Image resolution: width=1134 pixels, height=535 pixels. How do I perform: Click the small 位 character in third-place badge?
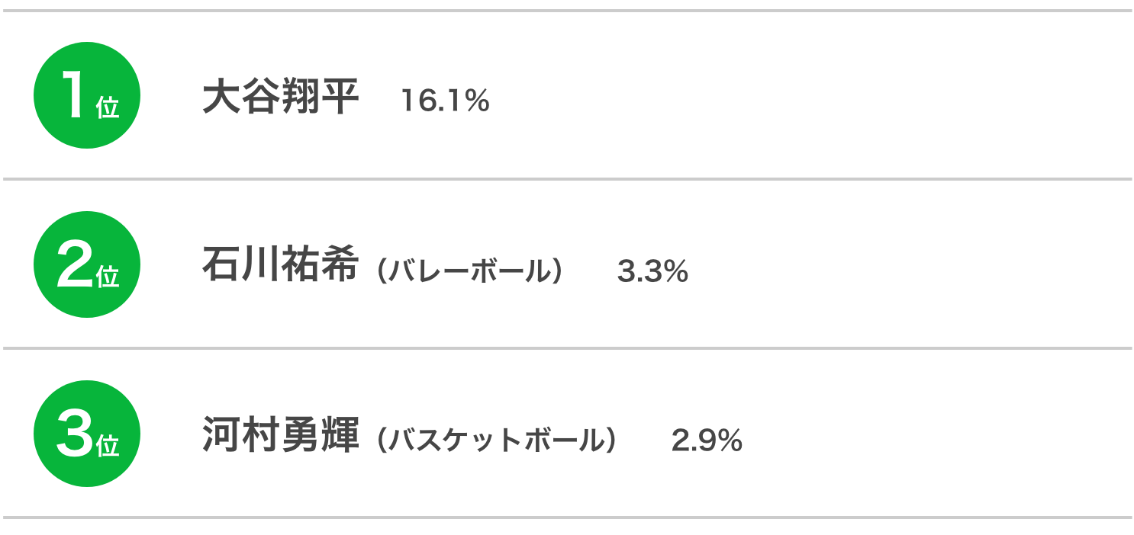pyautogui.click(x=108, y=446)
